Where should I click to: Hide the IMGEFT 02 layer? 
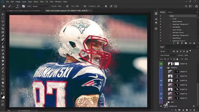point(161,94)
